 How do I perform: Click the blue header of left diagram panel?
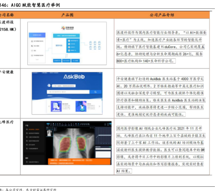(37, 35)
